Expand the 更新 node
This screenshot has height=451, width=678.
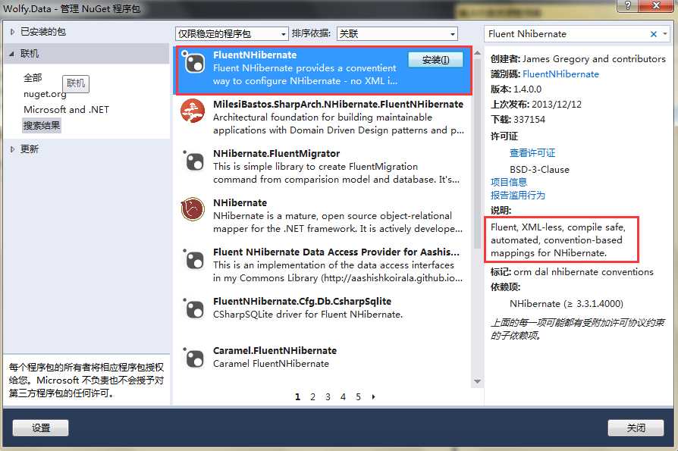[x=12, y=149]
